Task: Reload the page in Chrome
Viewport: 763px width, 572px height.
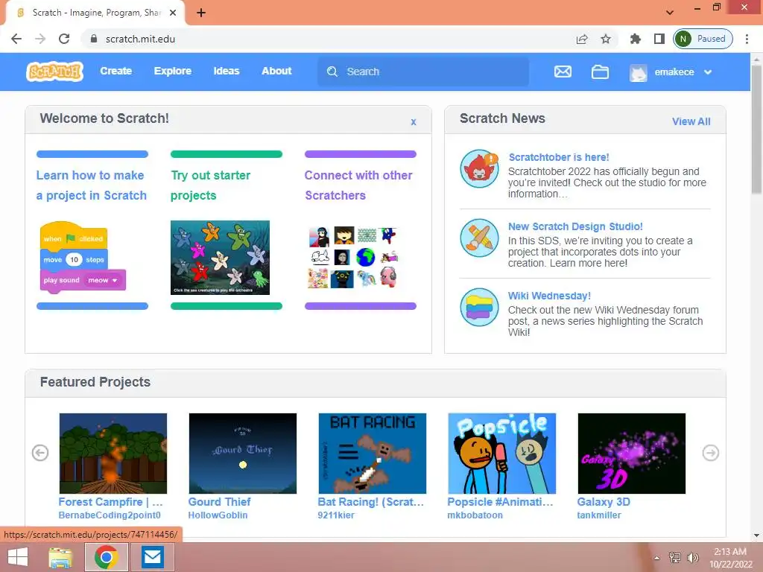Action: tap(64, 39)
